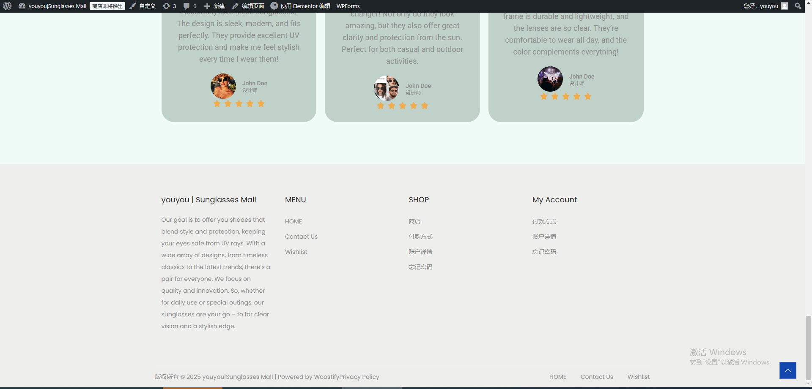The width and height of the screenshot is (812, 389).
Task: Click the 商店 link under SHOP
Action: pos(414,221)
